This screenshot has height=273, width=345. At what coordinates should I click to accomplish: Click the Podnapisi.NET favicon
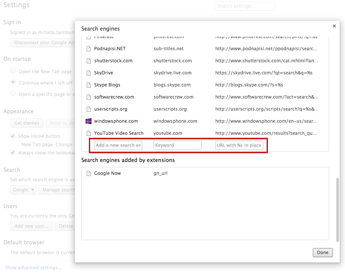(89, 48)
